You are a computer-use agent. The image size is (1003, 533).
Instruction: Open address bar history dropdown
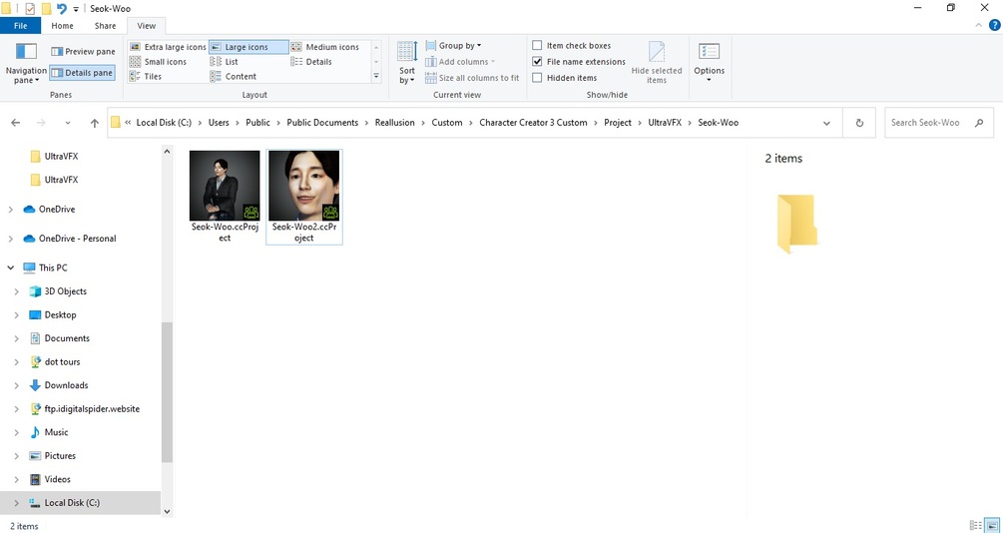click(x=826, y=123)
